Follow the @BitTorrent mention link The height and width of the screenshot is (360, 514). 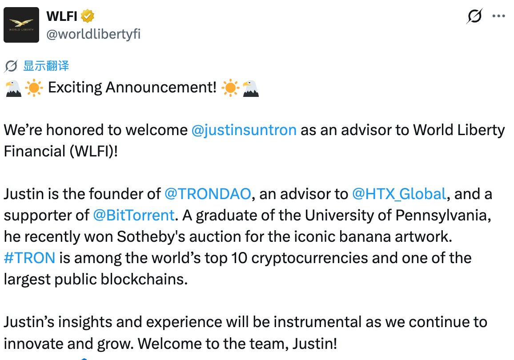133,215
